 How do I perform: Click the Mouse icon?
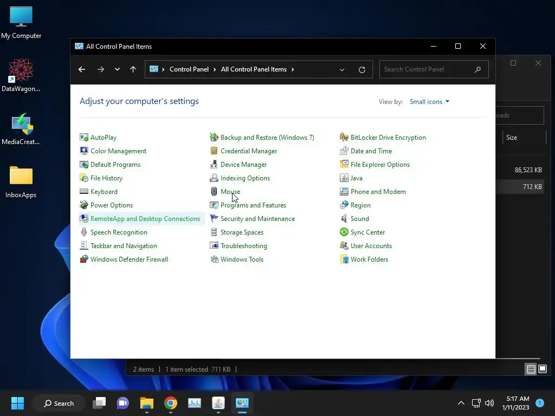point(214,191)
